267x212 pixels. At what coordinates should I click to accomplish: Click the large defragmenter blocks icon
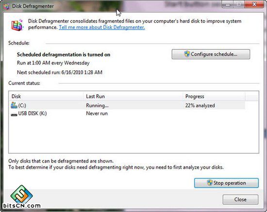click(x=17, y=25)
